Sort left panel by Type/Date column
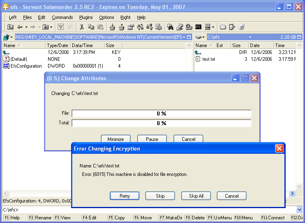 [x=58, y=45]
